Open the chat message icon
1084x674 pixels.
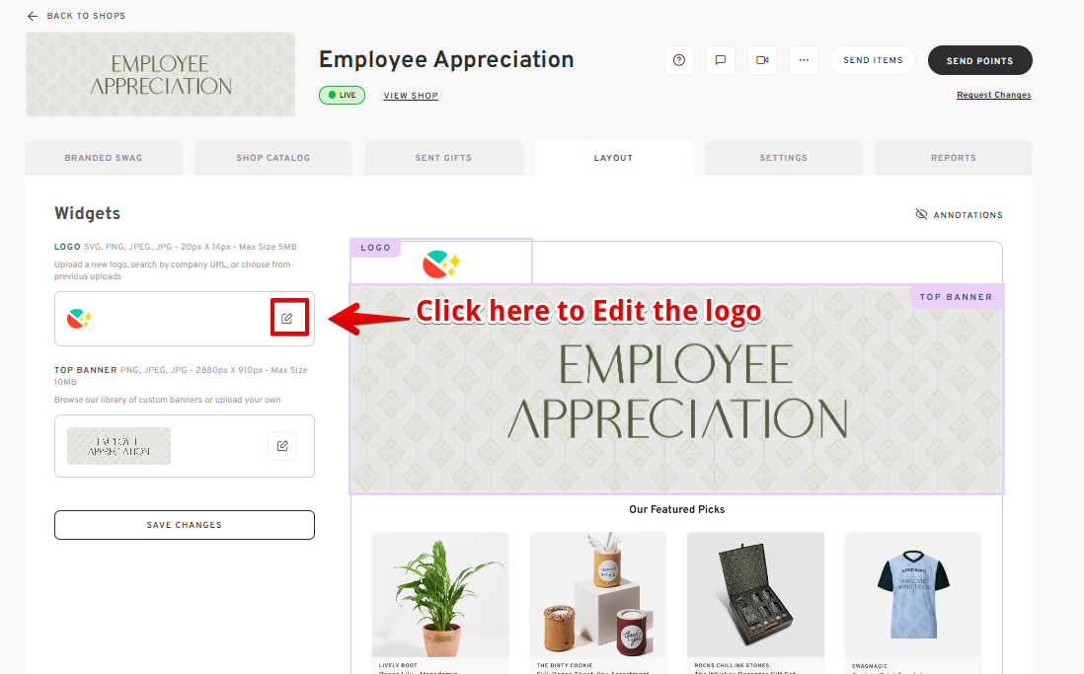721,60
